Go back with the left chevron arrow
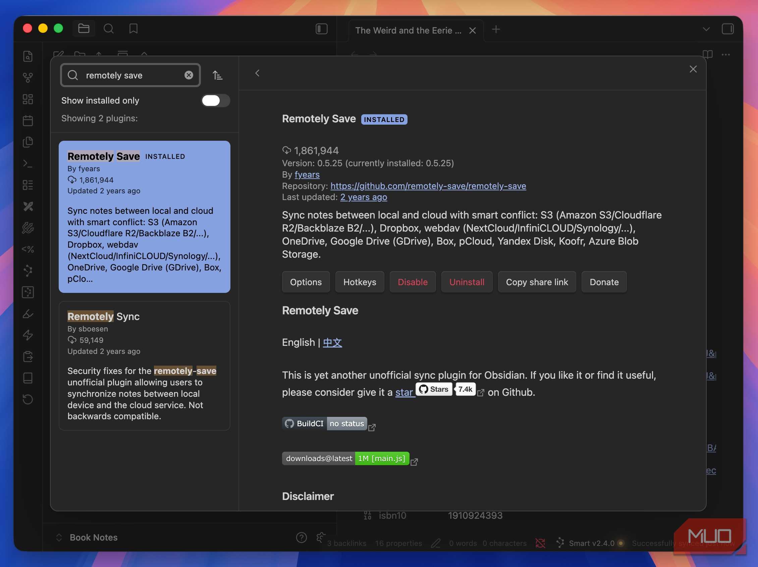This screenshot has width=758, height=567. [x=257, y=73]
